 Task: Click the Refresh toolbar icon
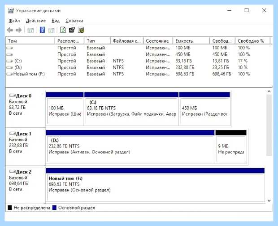click(x=63, y=30)
